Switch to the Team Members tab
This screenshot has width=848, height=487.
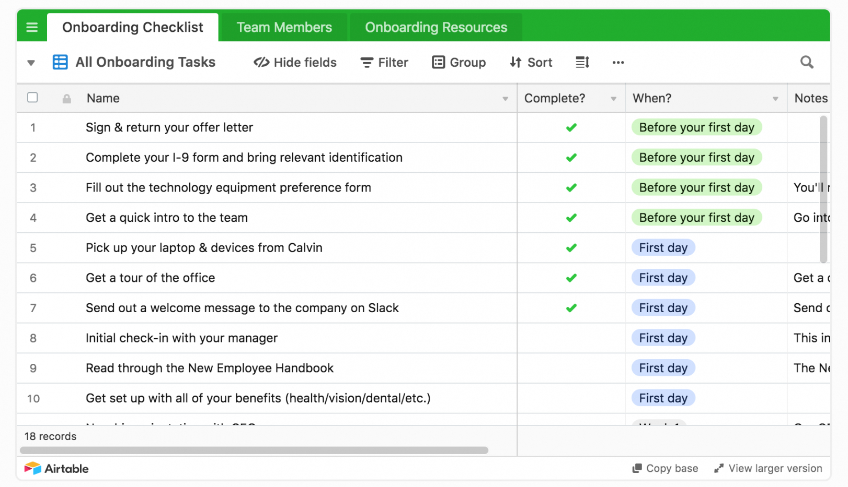[284, 27]
